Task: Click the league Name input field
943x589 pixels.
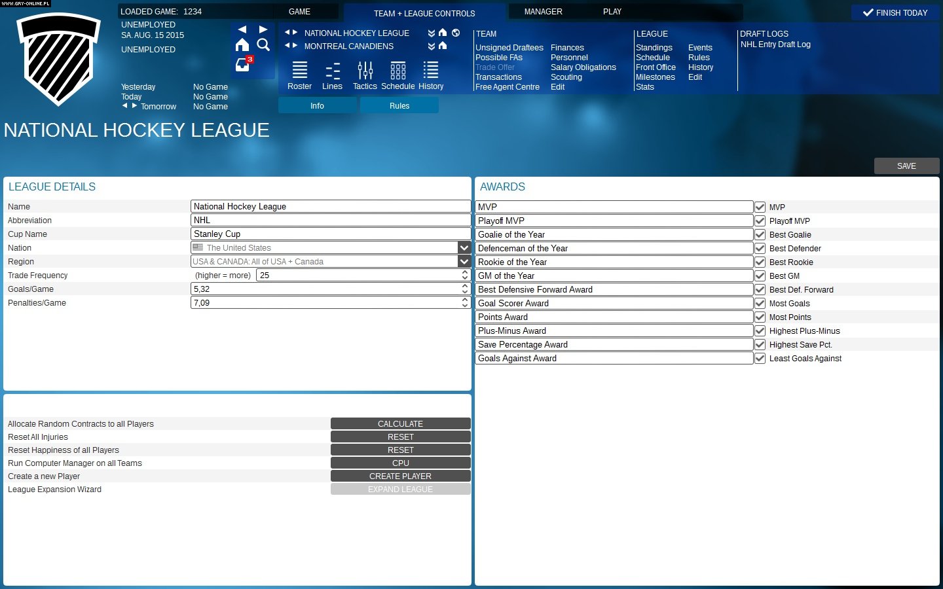Action: [x=331, y=206]
